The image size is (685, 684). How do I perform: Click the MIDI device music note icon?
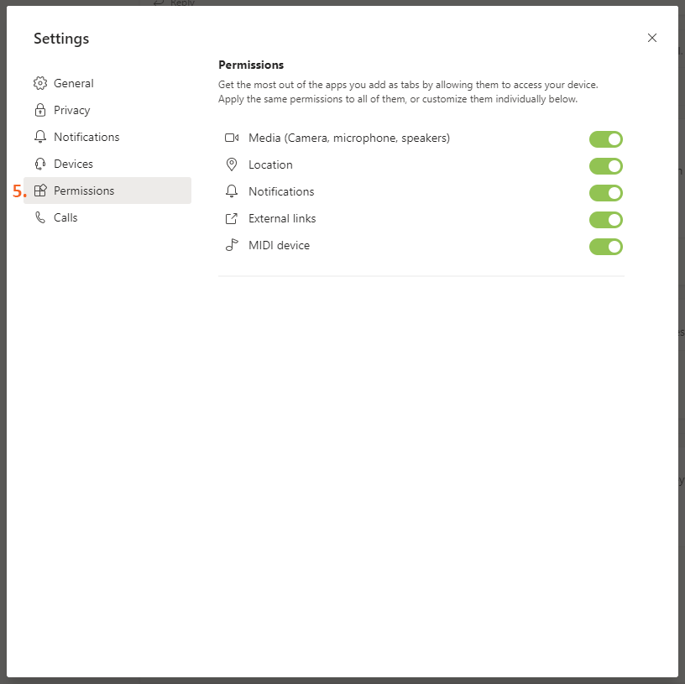point(232,246)
